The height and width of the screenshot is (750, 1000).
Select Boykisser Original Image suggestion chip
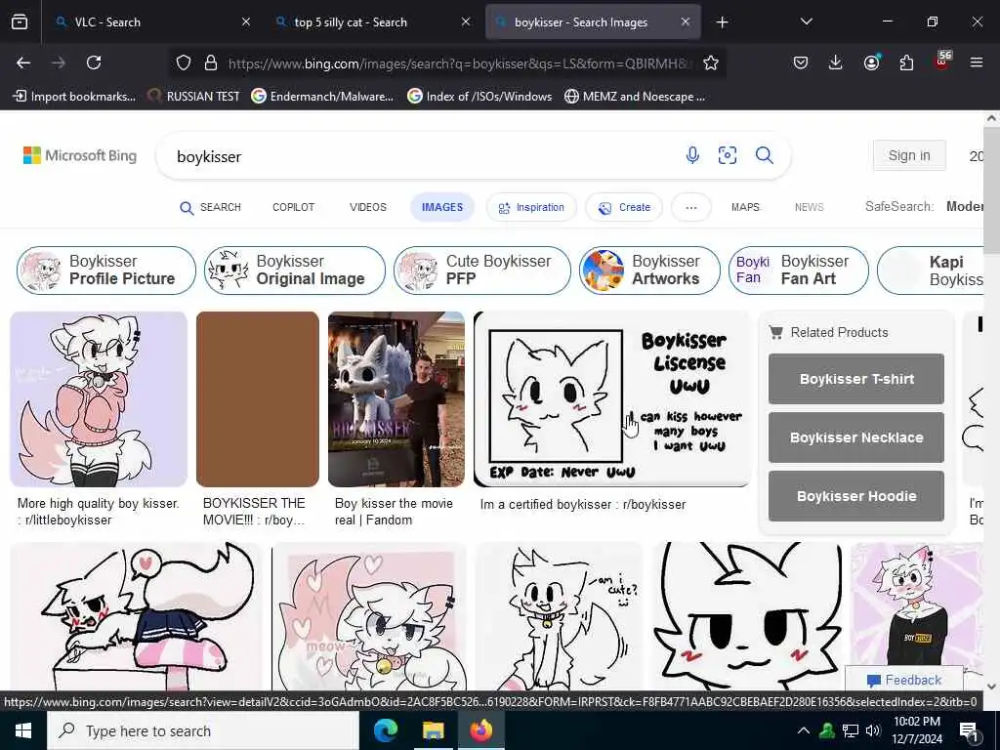click(295, 271)
